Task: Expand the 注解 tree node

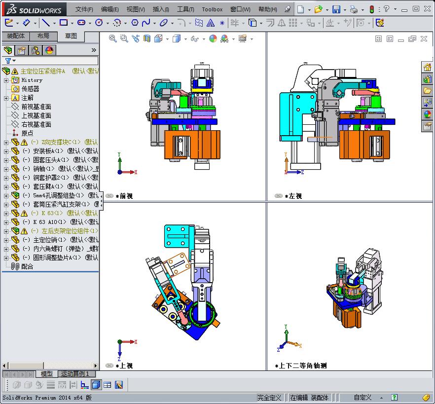Action: tap(6, 98)
